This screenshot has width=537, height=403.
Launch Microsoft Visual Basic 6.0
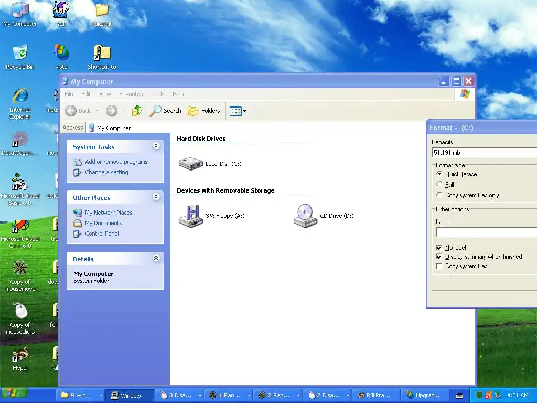click(20, 189)
